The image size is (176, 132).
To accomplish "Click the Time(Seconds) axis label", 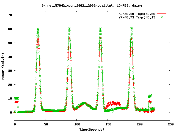I will point(92,130).
